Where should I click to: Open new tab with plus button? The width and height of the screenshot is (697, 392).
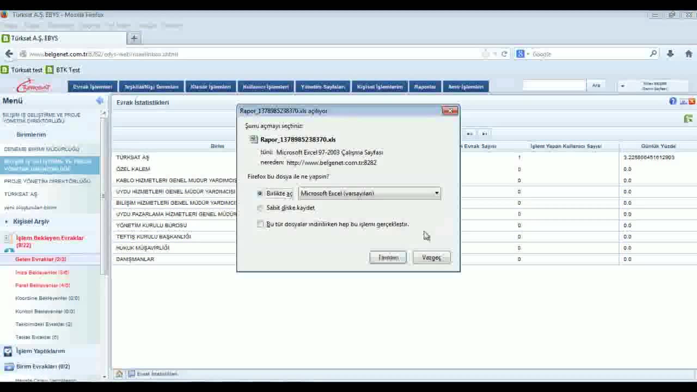point(134,38)
